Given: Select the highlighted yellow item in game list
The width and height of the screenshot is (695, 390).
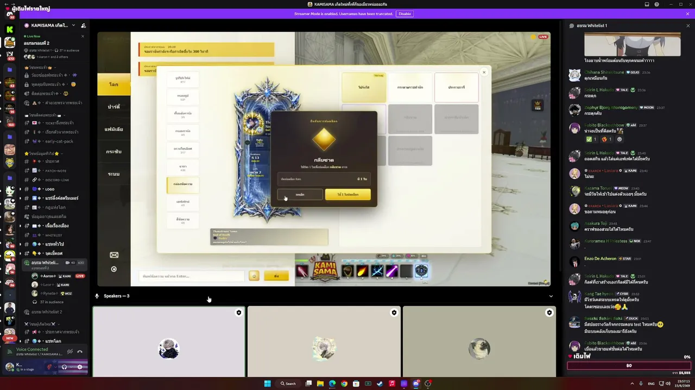Looking at the screenshot, I should click(x=183, y=185).
